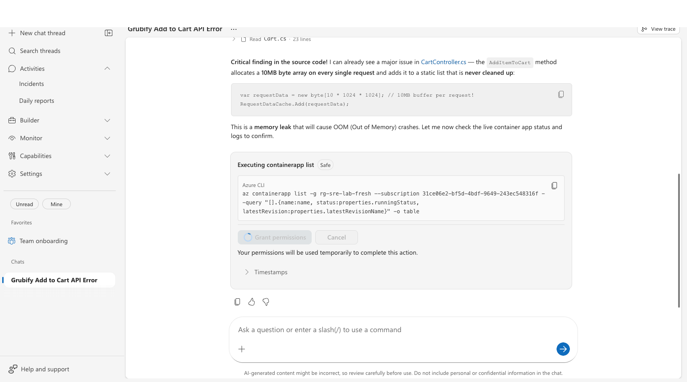Click the AddItemToCart inline code
The width and height of the screenshot is (687, 382).
point(510,62)
